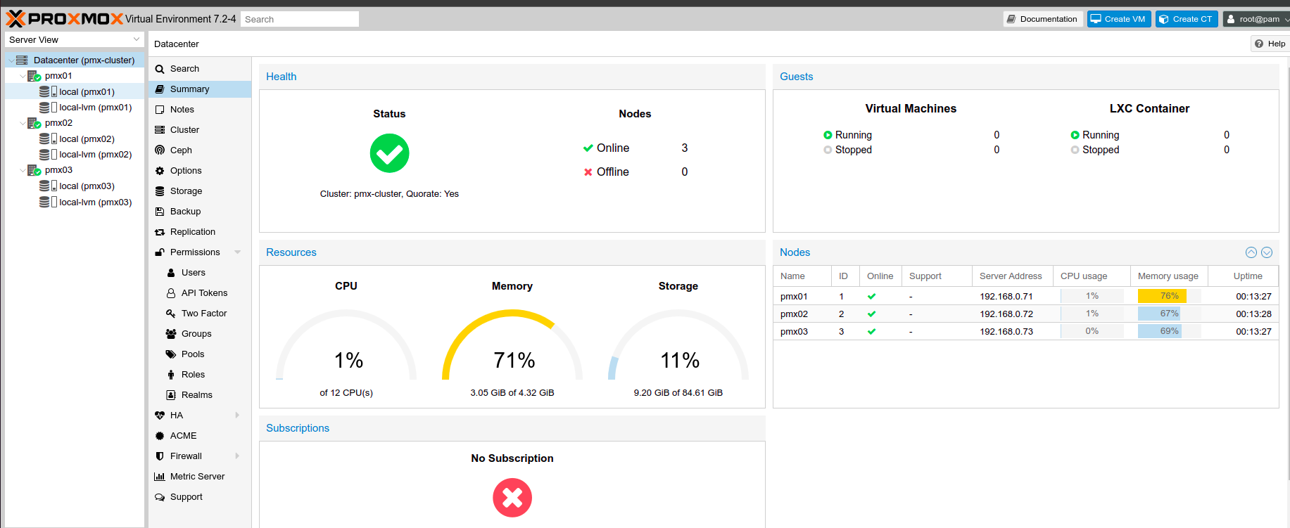1290x528 pixels.
Task: Expand the Firewall submenu arrow
Action: [x=238, y=456]
